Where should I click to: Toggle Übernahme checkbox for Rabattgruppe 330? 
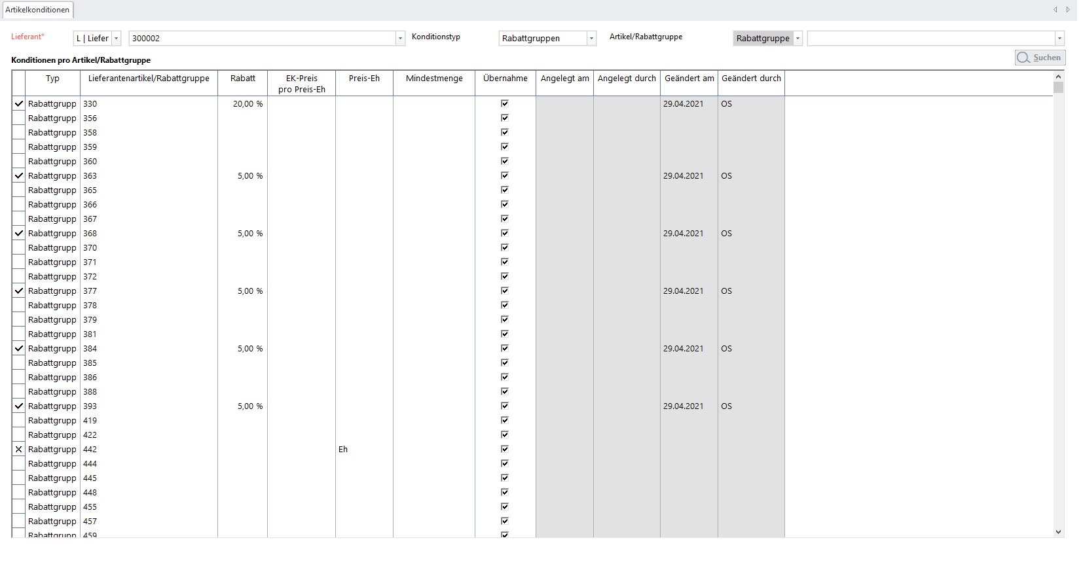tap(505, 103)
